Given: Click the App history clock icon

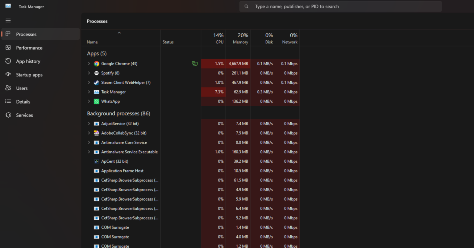Looking at the screenshot, I should [x=8, y=61].
